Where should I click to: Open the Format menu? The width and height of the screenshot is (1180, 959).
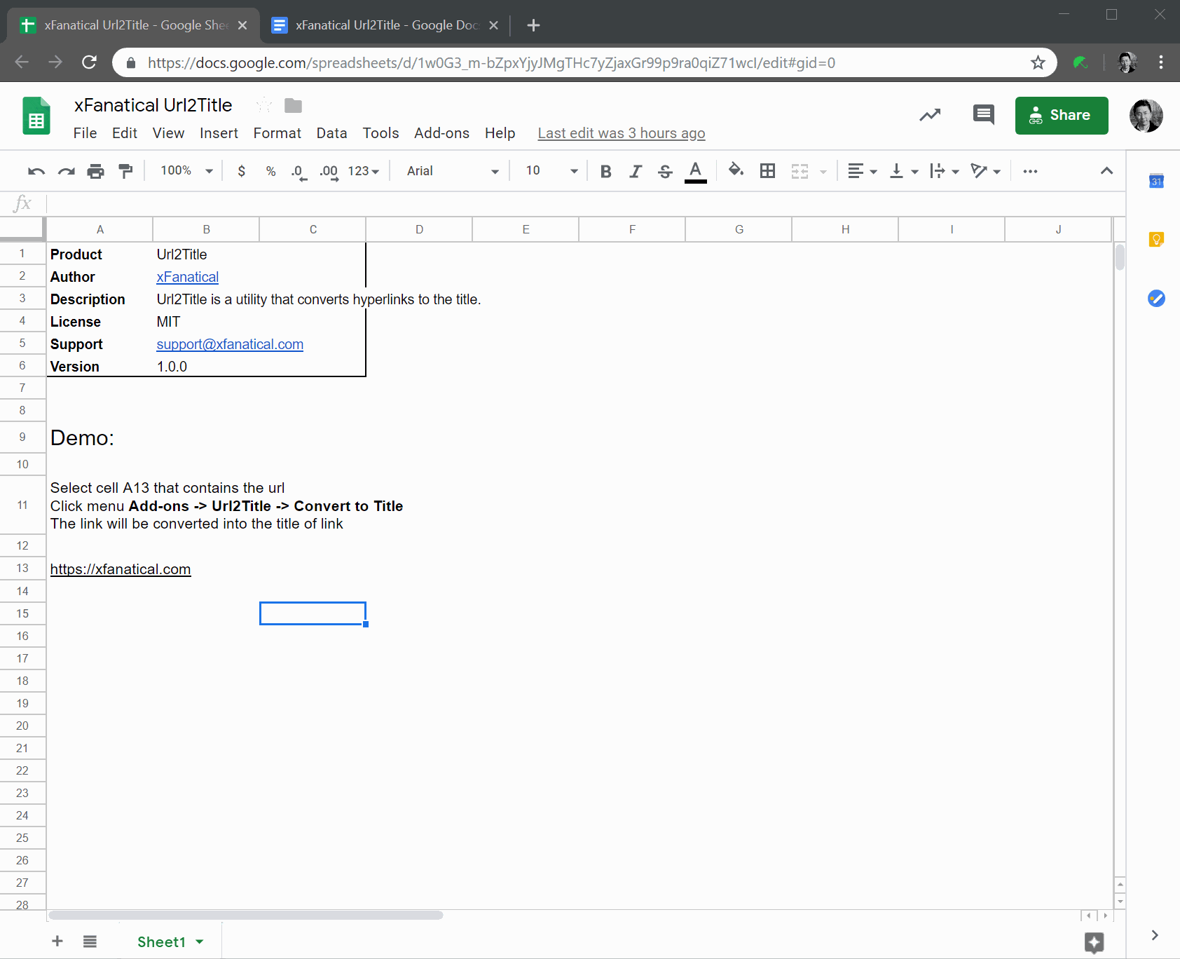(x=277, y=133)
